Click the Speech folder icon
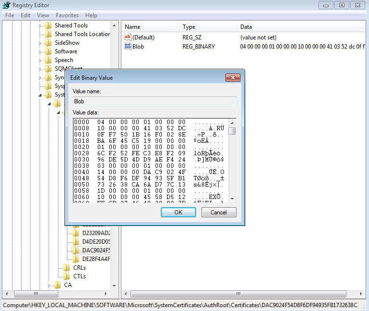The height and width of the screenshot is (311, 369). (x=48, y=60)
